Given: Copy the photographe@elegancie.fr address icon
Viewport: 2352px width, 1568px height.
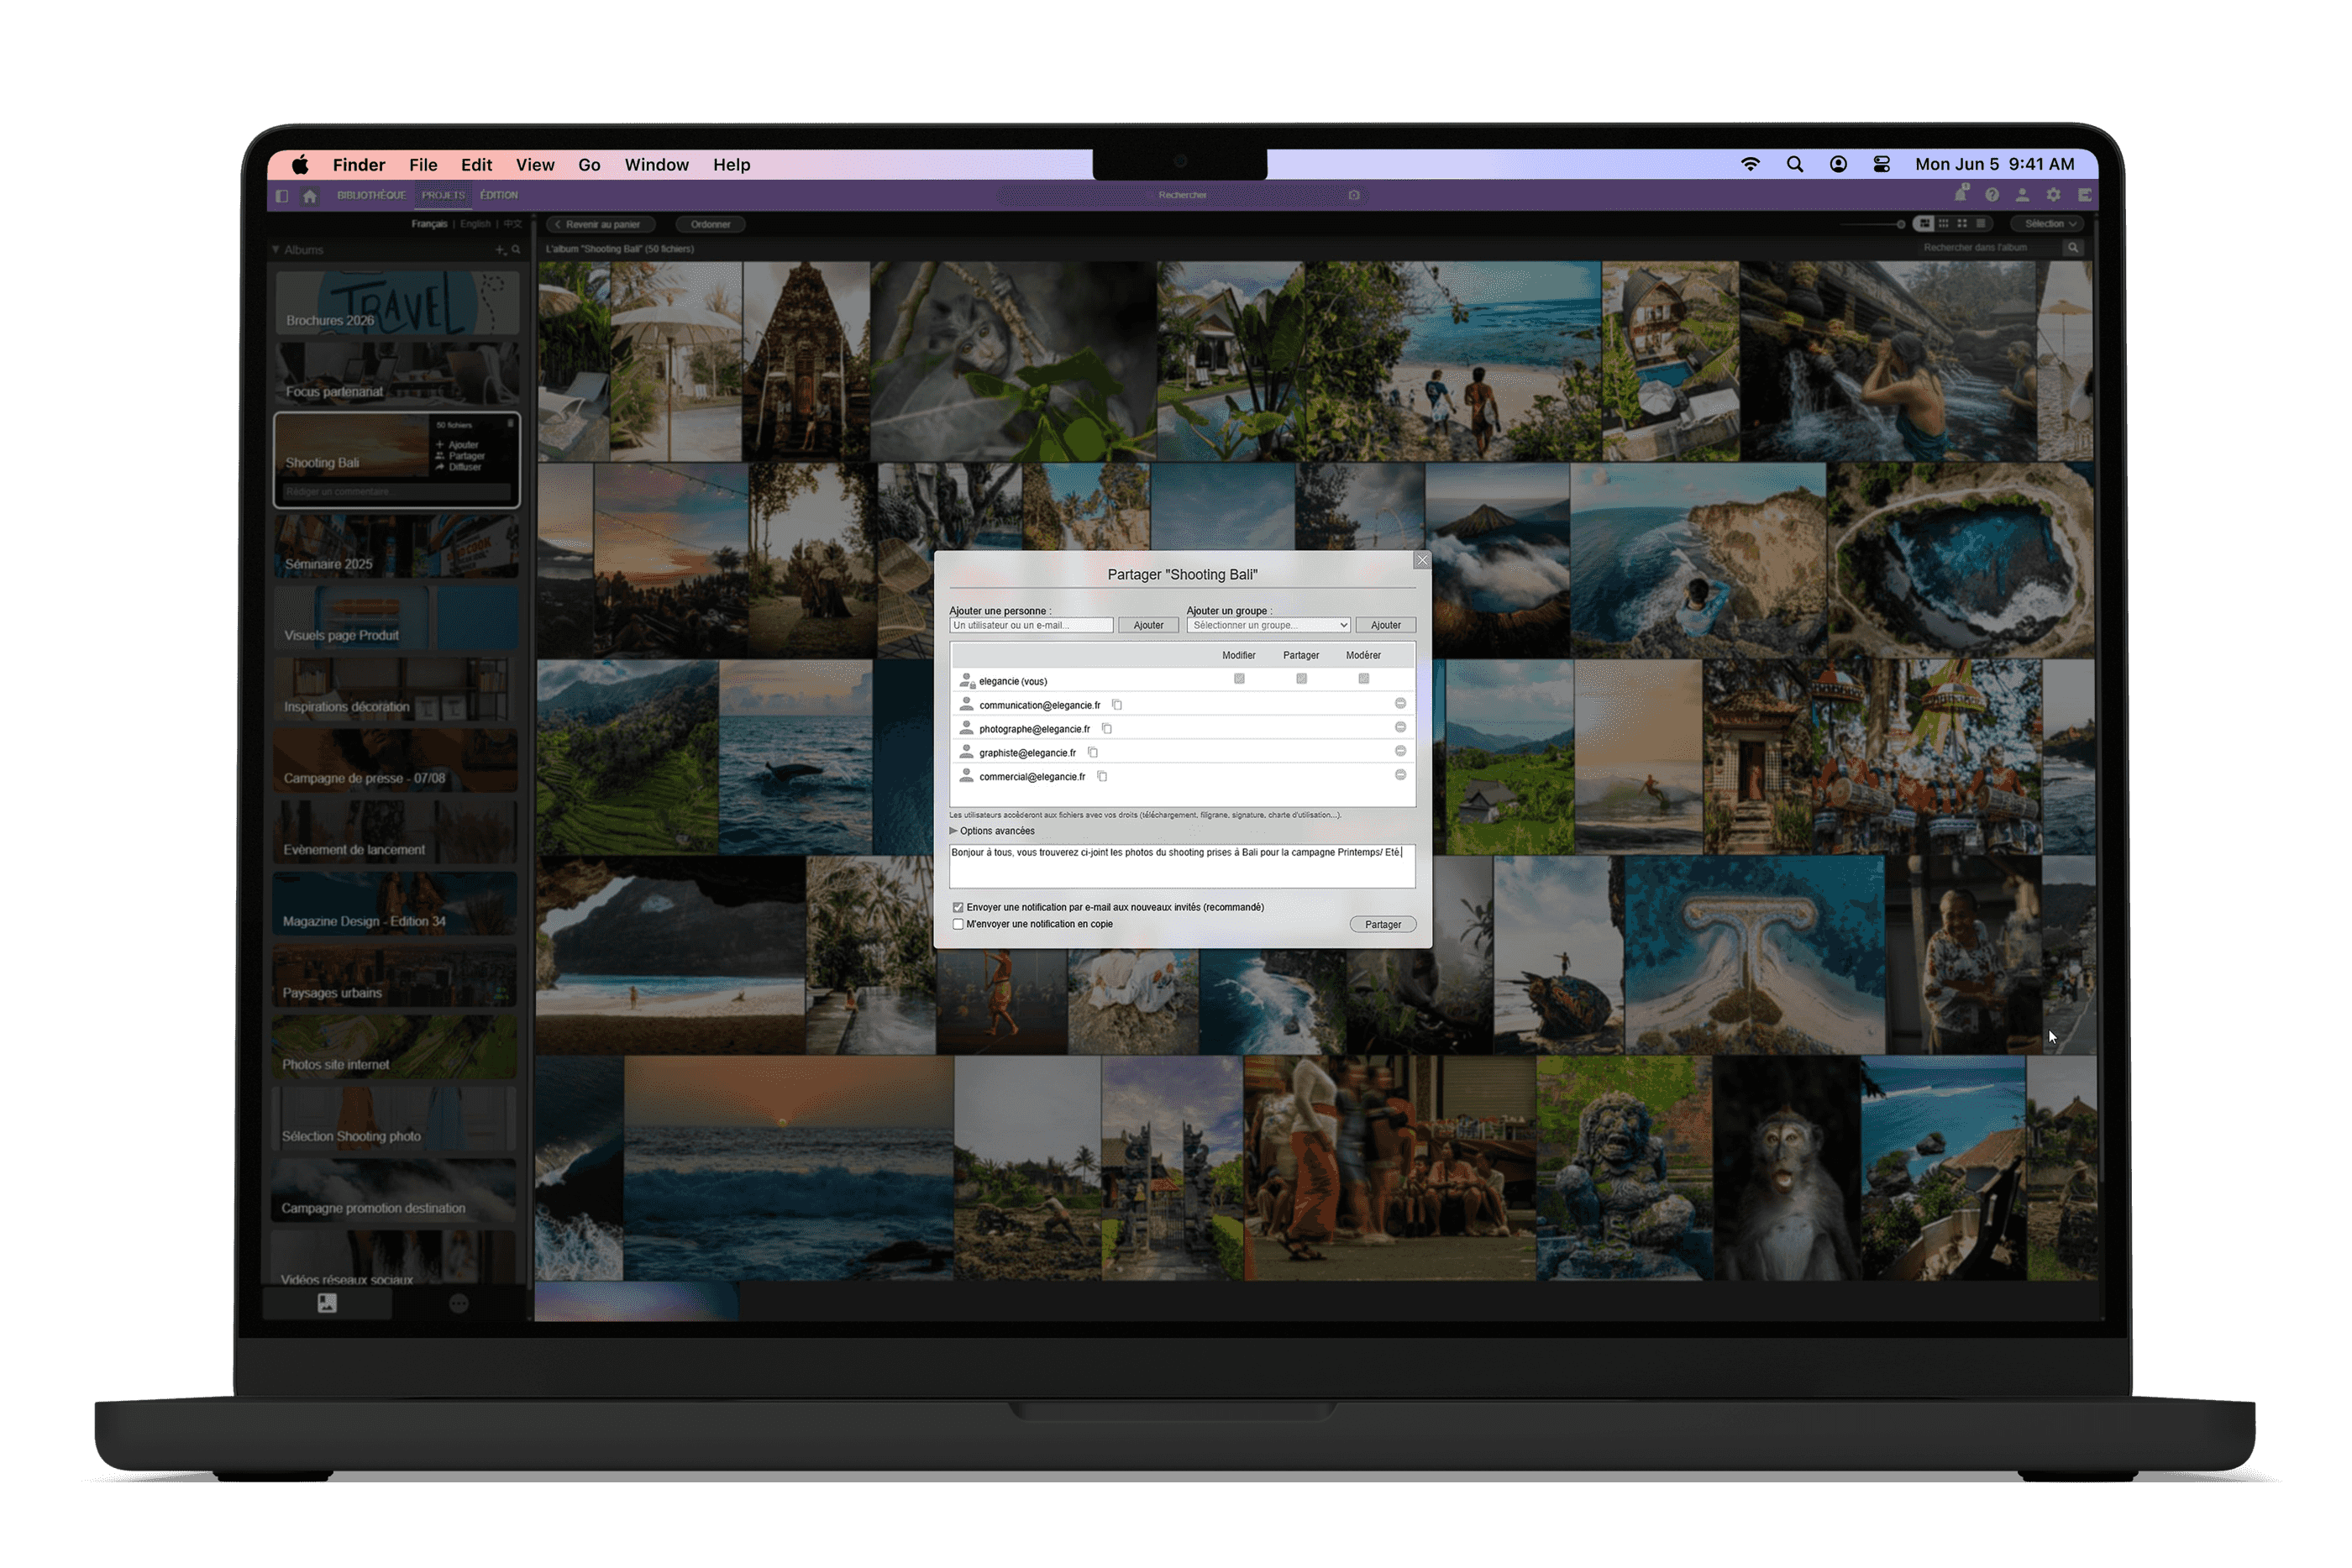Looking at the screenshot, I should pyautogui.click(x=1107, y=729).
